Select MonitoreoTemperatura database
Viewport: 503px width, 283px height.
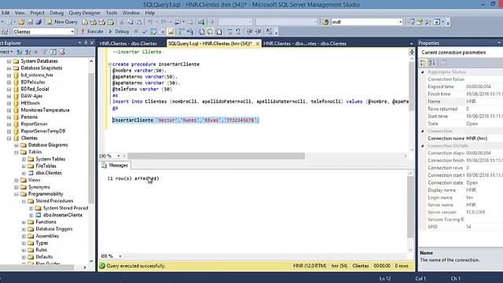tap(45, 110)
